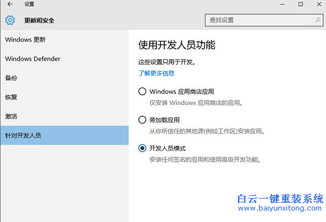
Task: Select 针对开发人员 in sidebar
Action: (65, 135)
